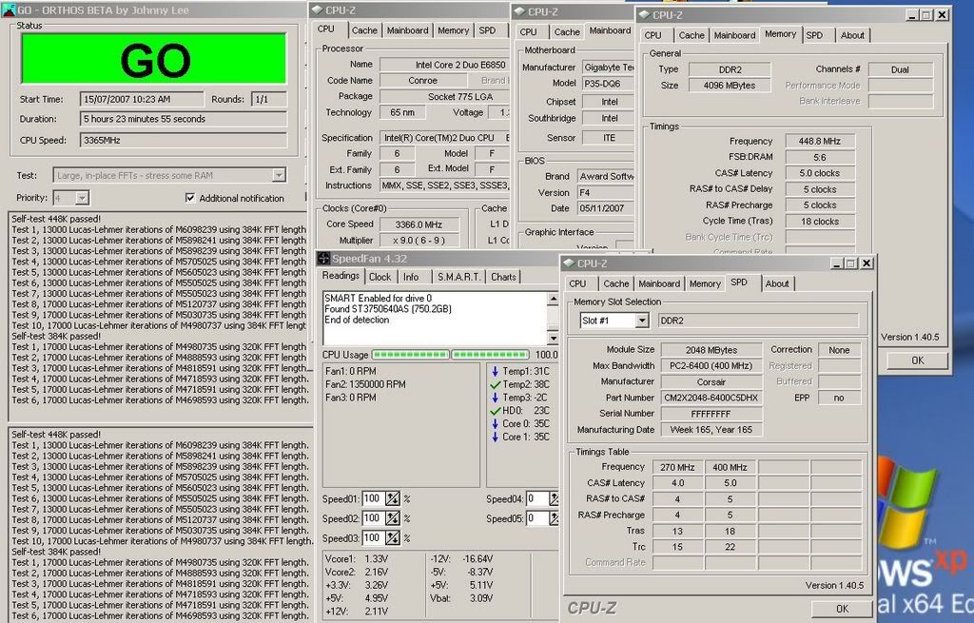Minimize the CPU-Z Memory window
974x623 pixels.
[x=912, y=15]
